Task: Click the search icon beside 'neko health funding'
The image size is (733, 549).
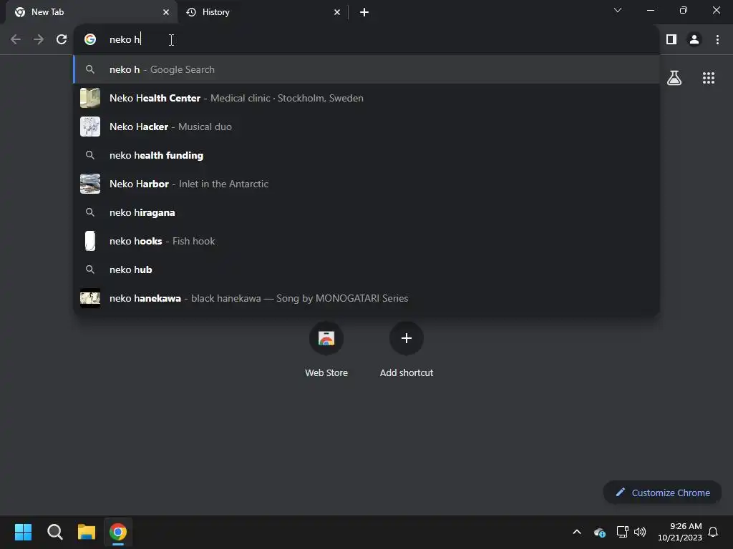Action: point(90,155)
